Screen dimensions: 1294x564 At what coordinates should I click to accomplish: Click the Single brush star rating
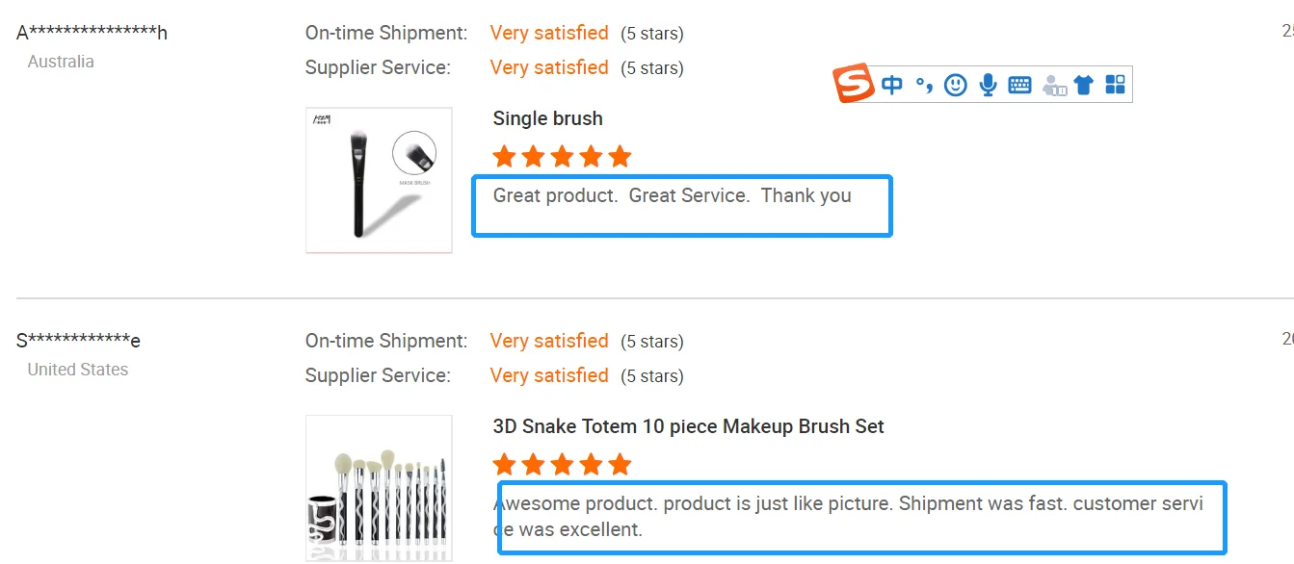pos(562,156)
